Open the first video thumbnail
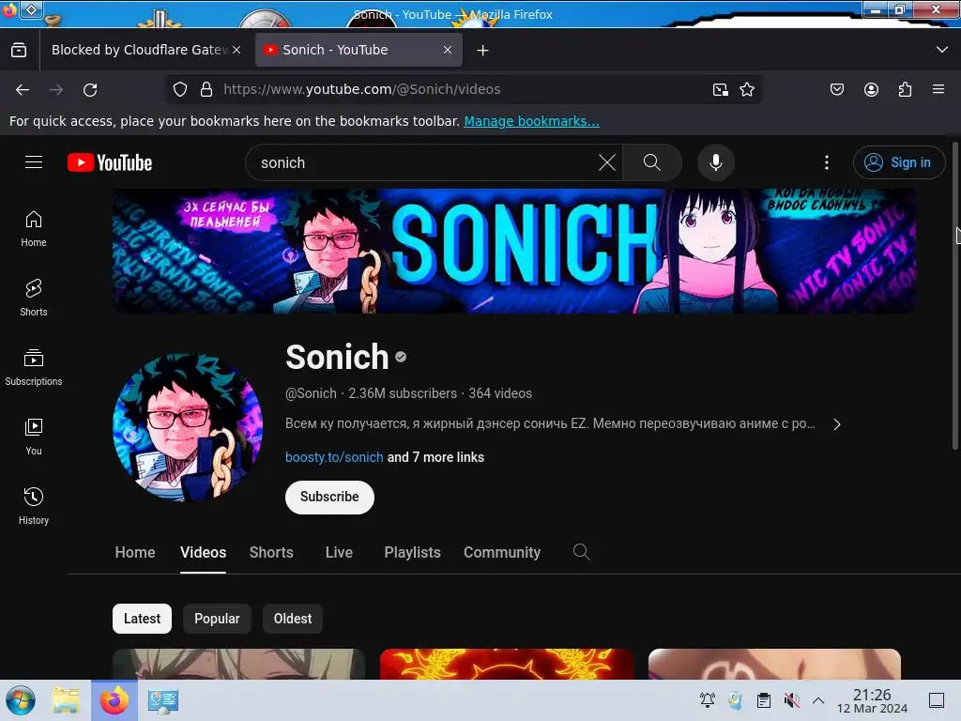Viewport: 961px width, 721px height. coord(239,664)
